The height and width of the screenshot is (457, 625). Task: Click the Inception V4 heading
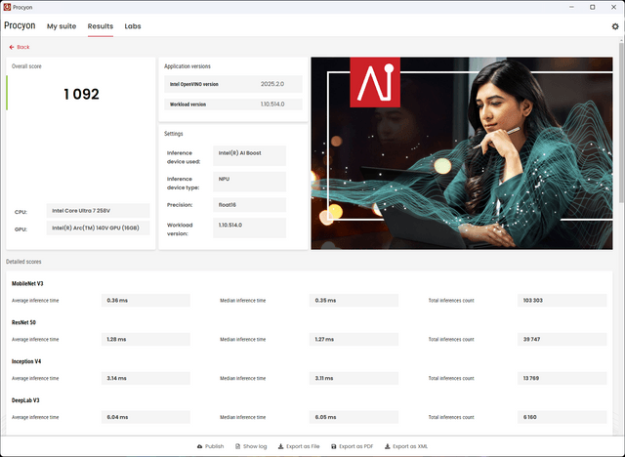(26, 361)
